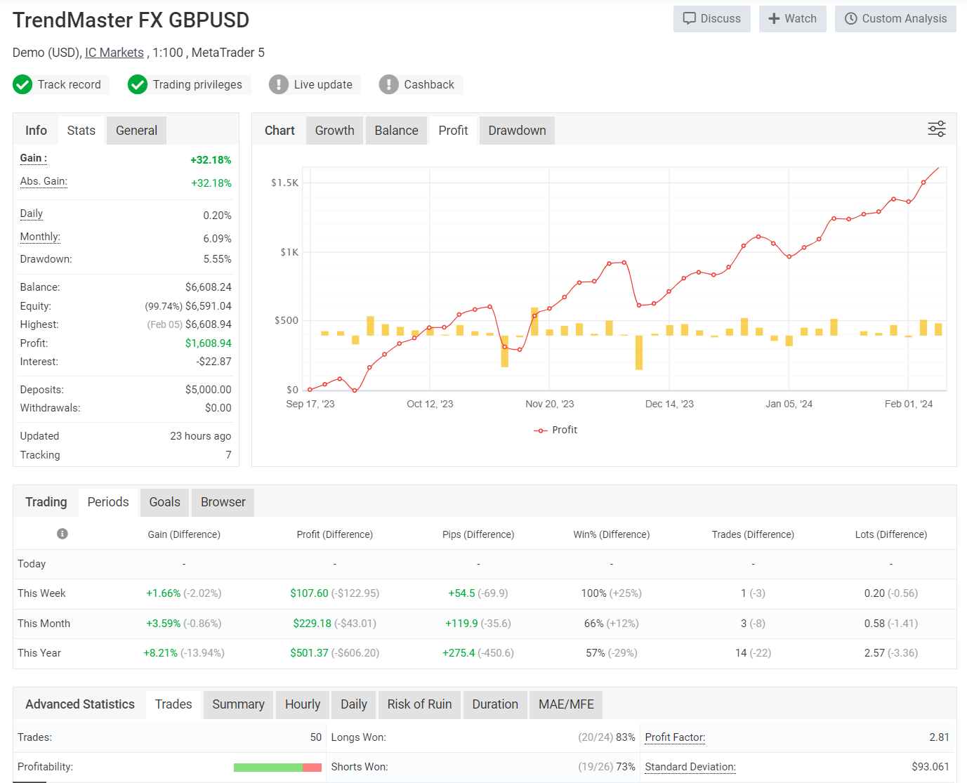Open the Growth chart view
The height and width of the screenshot is (783, 967).
point(334,130)
